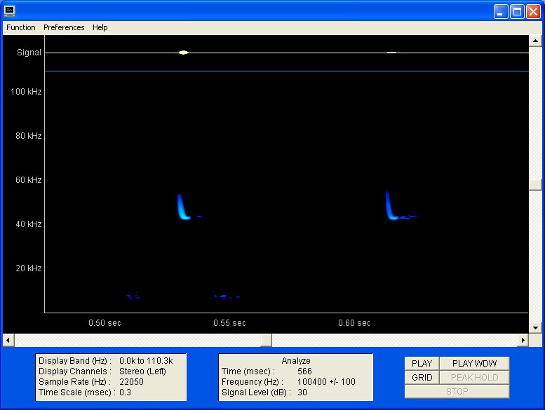Click the second bat call on the spectrogram
This screenshot has width=545, height=410.
(x=389, y=207)
